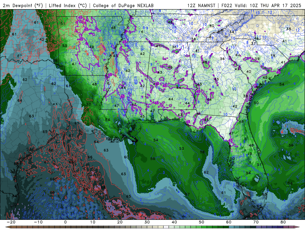Click the '80' label on the color scale

[283, 222]
